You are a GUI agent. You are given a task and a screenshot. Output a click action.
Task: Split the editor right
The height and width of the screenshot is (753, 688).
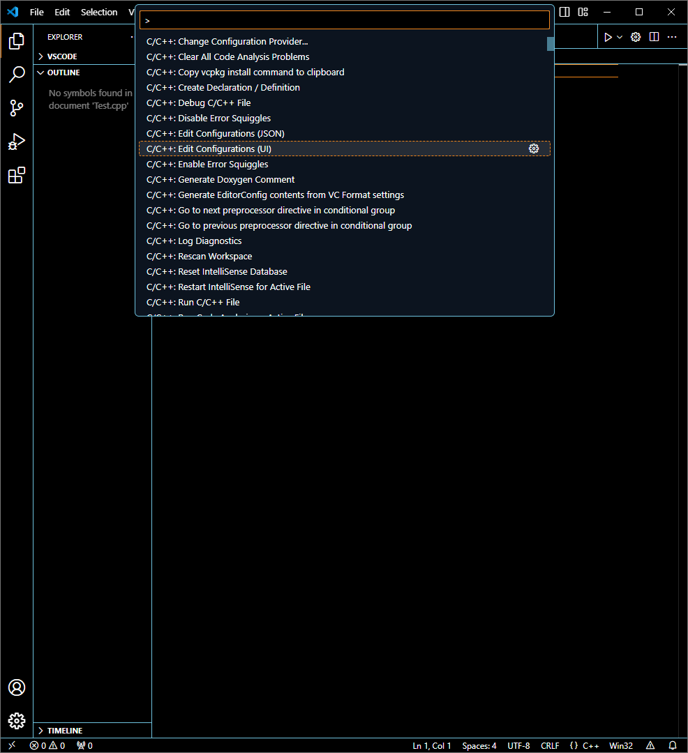pyautogui.click(x=654, y=37)
